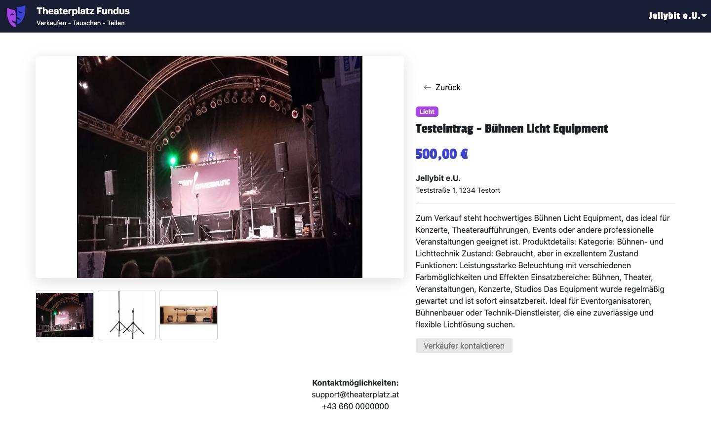The width and height of the screenshot is (711, 425).
Task: Click the left arrow icon beside Zurück
Action: click(428, 87)
